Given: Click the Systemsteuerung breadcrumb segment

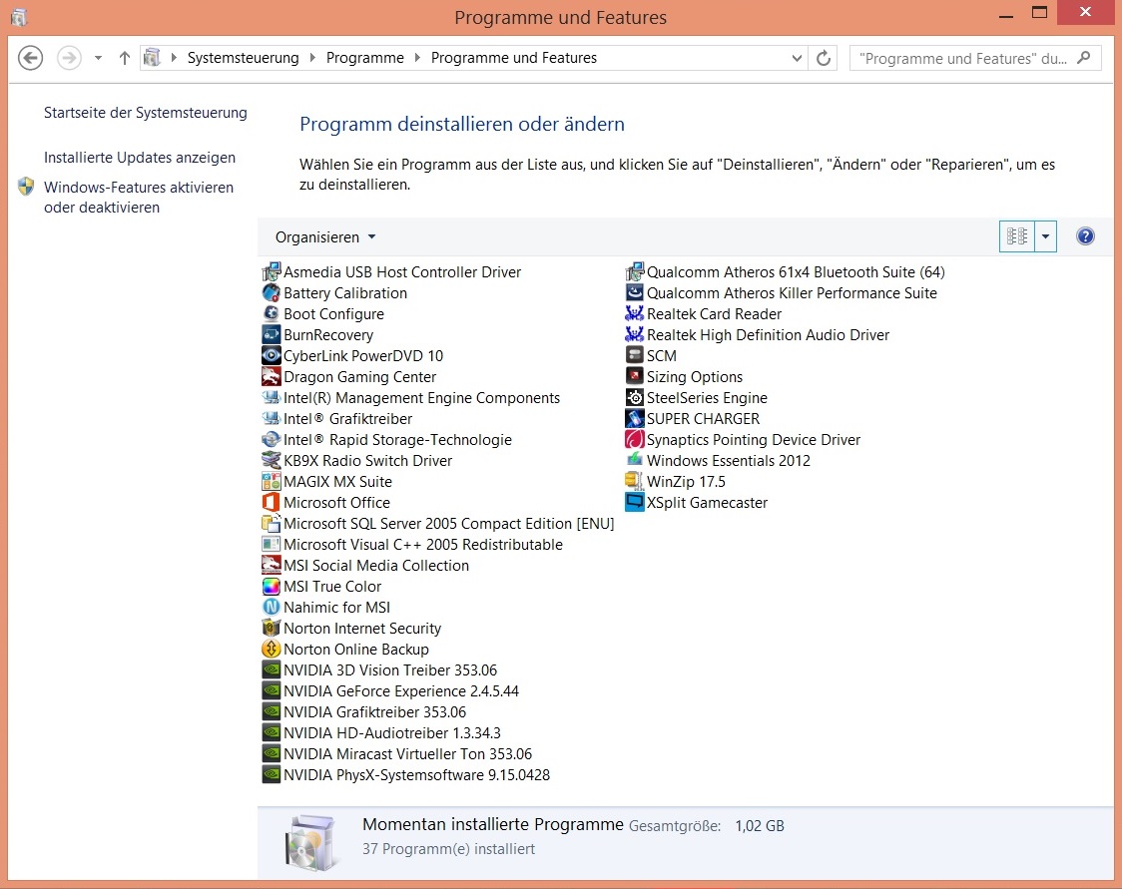Looking at the screenshot, I should [x=244, y=58].
